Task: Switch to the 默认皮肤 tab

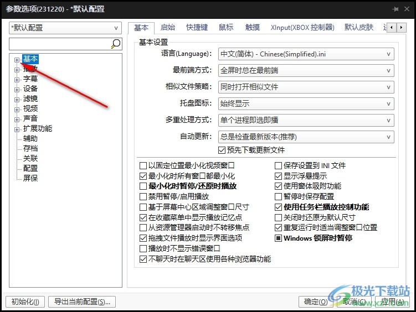Action: (359, 27)
